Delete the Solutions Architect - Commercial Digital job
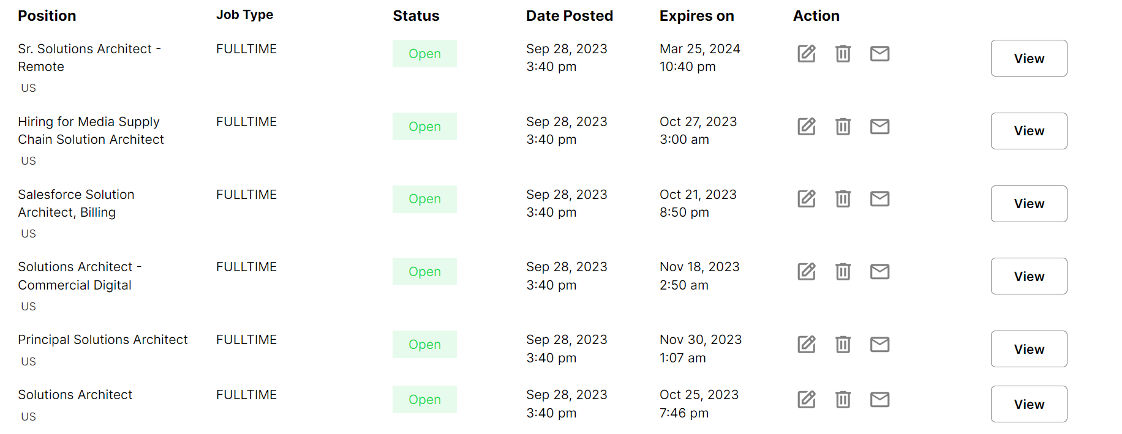The image size is (1122, 434). pos(843,272)
